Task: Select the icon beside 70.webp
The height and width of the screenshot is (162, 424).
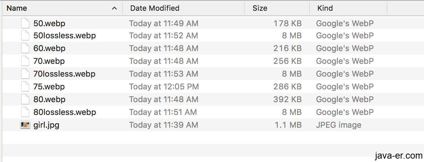Action: point(25,61)
